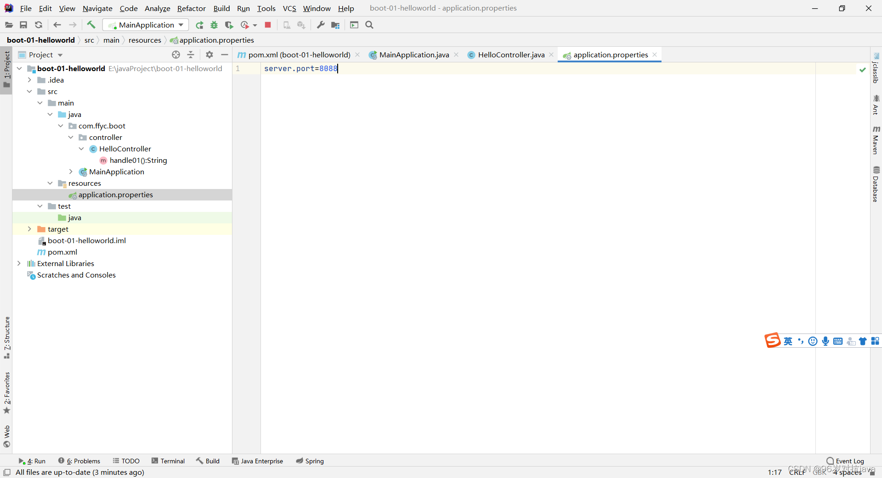This screenshot has height=478, width=882.
Task: Open the Refactor menu
Action: (191, 8)
